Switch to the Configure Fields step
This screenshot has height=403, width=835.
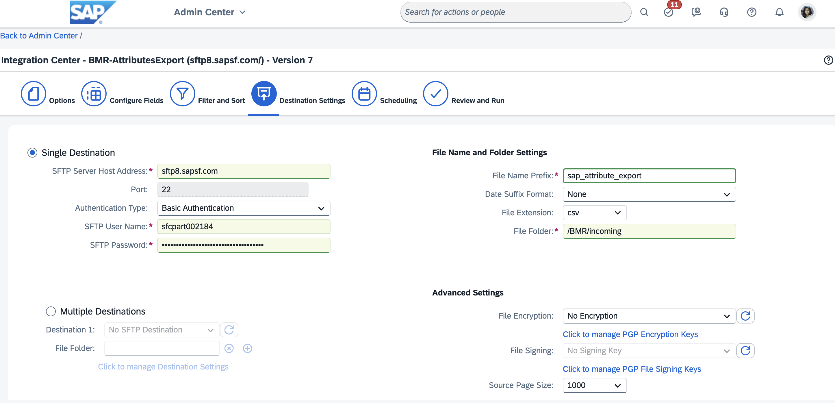coord(94,94)
